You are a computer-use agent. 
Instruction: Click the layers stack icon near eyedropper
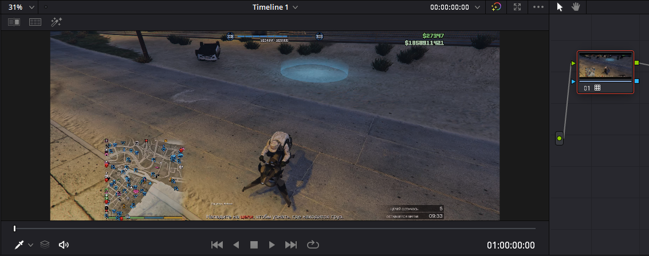(x=45, y=245)
